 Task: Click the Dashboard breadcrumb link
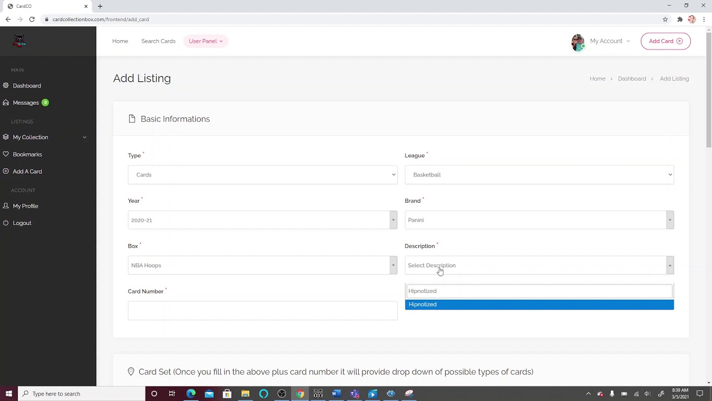click(632, 79)
